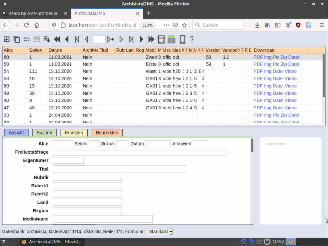Open the Firefox downloads arrow icon
Screen dimensions: 328x246
coord(257,25)
